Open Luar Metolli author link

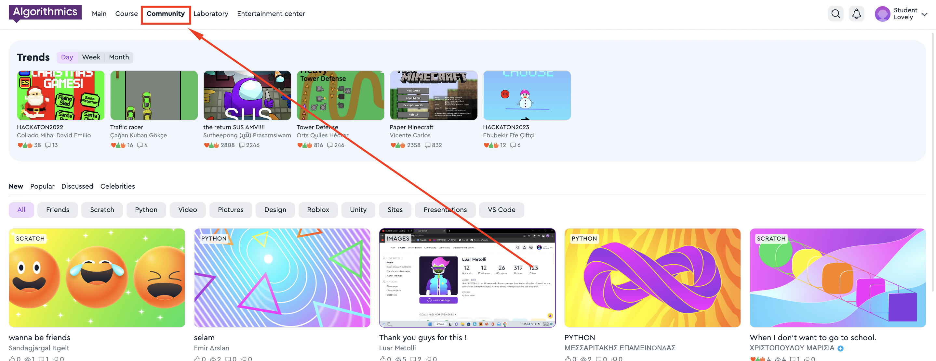[397, 348]
